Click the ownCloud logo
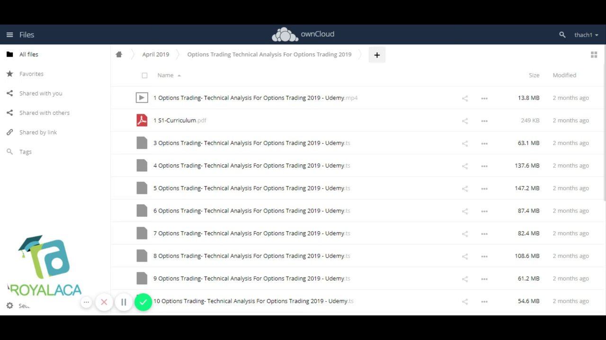Image resolution: width=606 pixels, height=340 pixels. click(x=303, y=34)
